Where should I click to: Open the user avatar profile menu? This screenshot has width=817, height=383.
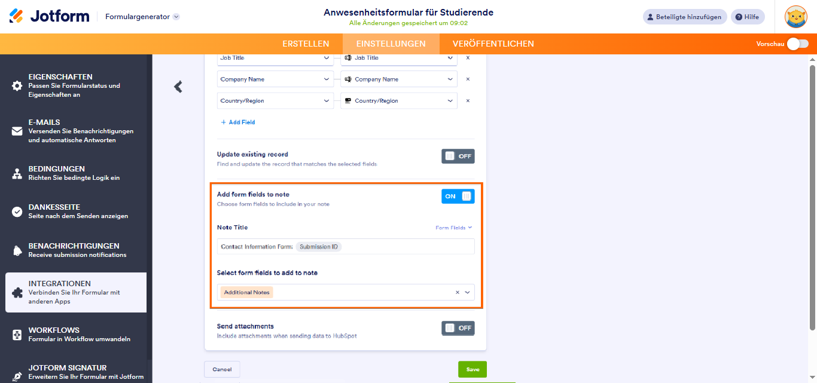796,17
